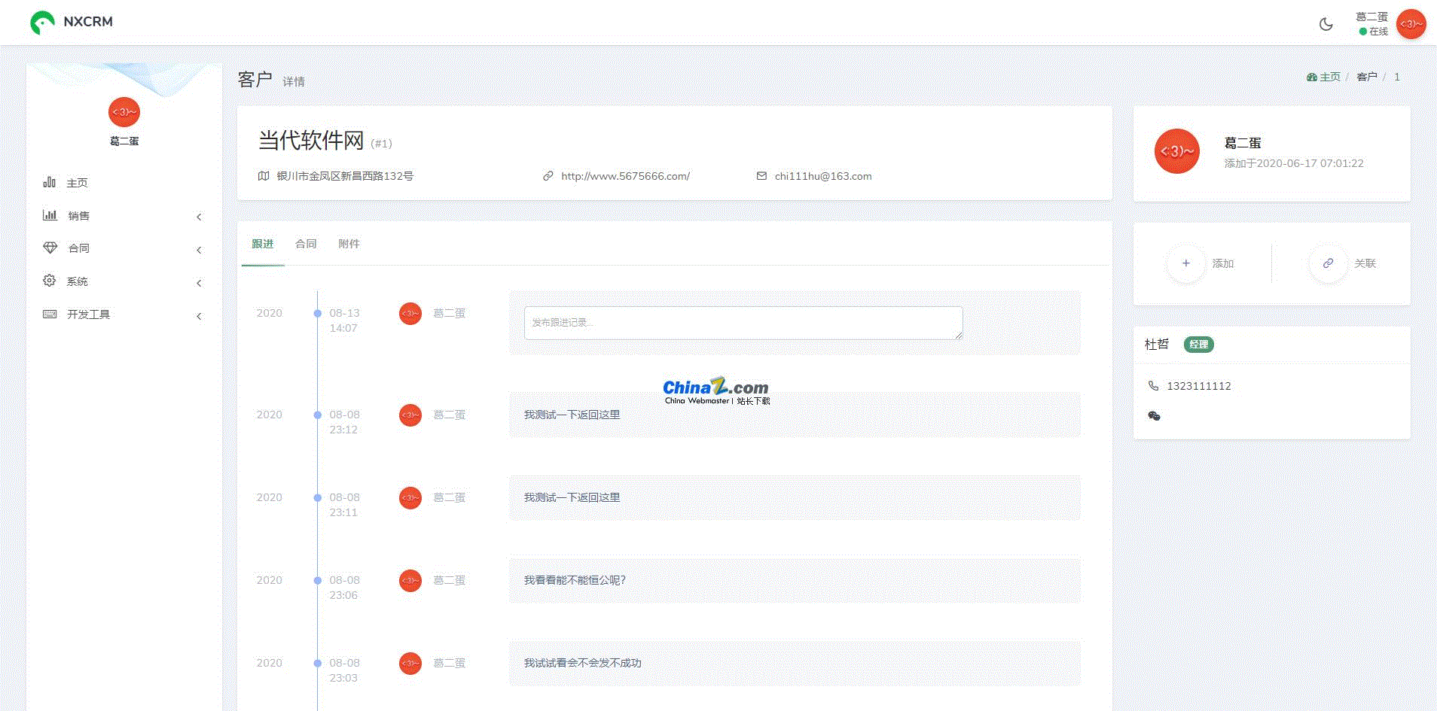This screenshot has height=711, width=1437.
Task: Go to 客户 in the breadcrumb
Action: pos(1366,77)
